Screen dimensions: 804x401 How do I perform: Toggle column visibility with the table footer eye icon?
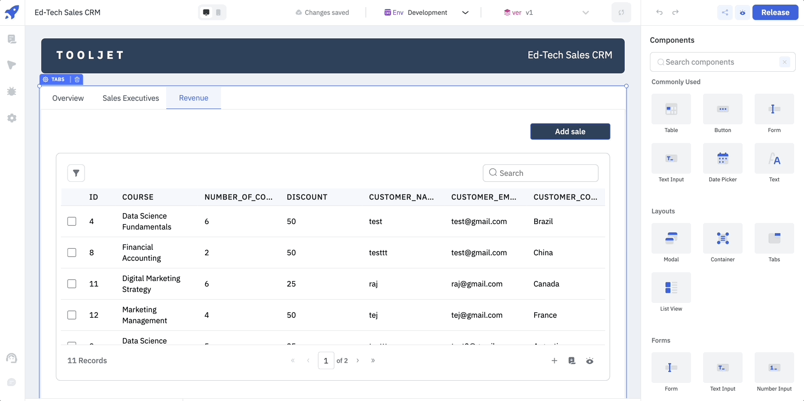590,360
